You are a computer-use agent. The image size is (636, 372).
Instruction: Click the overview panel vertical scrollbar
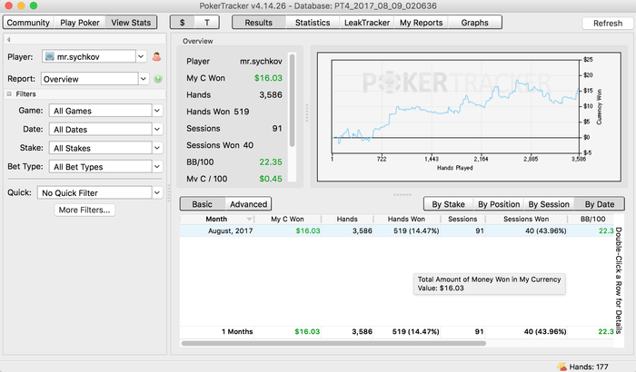tap(292, 101)
